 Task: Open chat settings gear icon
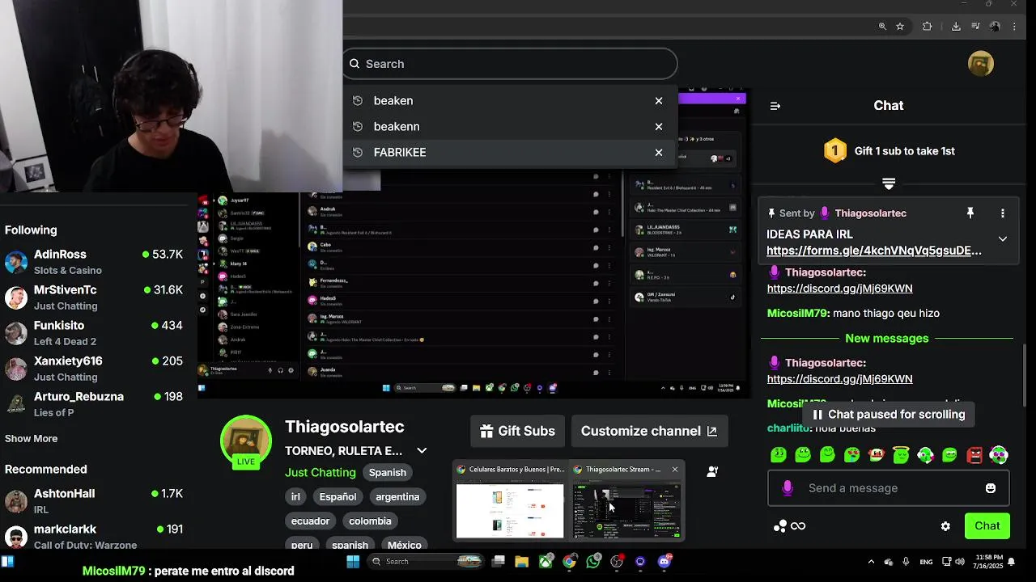click(945, 526)
